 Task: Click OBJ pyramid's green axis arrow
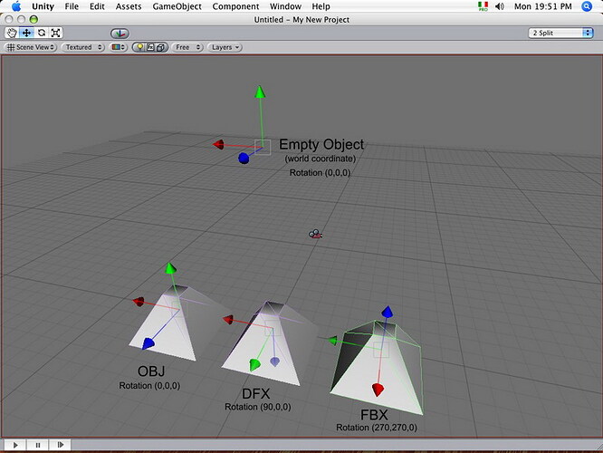click(x=170, y=268)
